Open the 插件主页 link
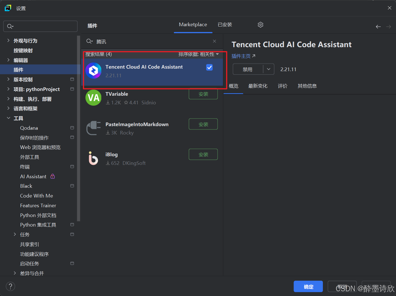This screenshot has height=296, width=396. click(x=243, y=56)
